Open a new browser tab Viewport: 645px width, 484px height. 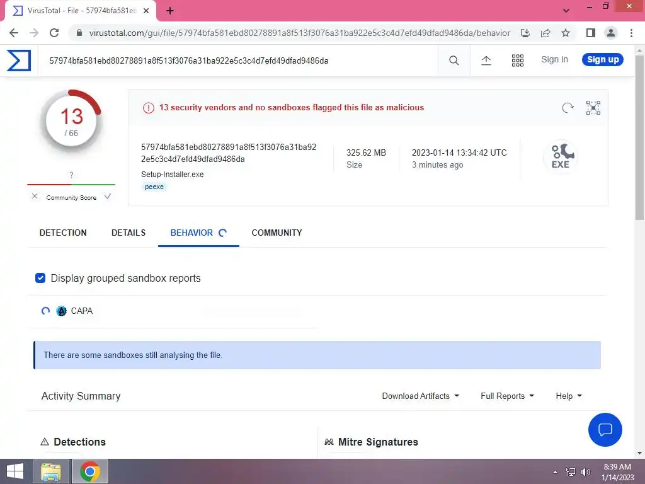(170, 11)
